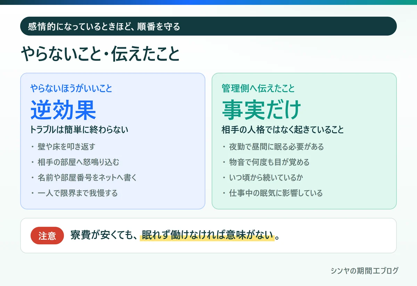This screenshot has height=286, width=417.
Task: Click the dark banner text '感情的になっているときほど、順番を守る'
Action: tap(104, 27)
